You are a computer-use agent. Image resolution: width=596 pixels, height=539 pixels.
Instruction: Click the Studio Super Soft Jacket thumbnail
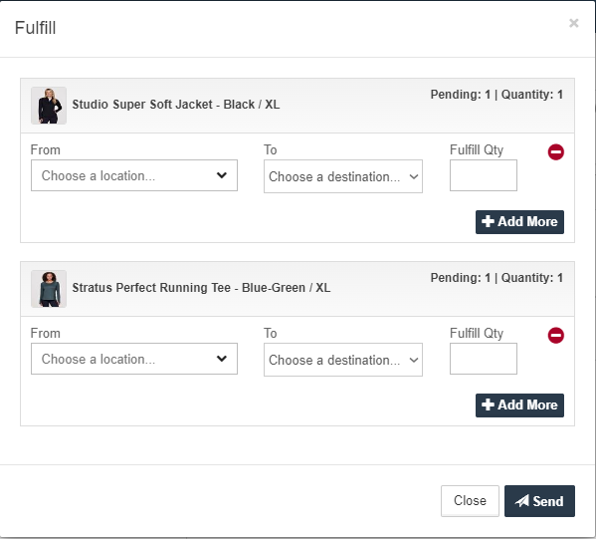tap(49, 106)
